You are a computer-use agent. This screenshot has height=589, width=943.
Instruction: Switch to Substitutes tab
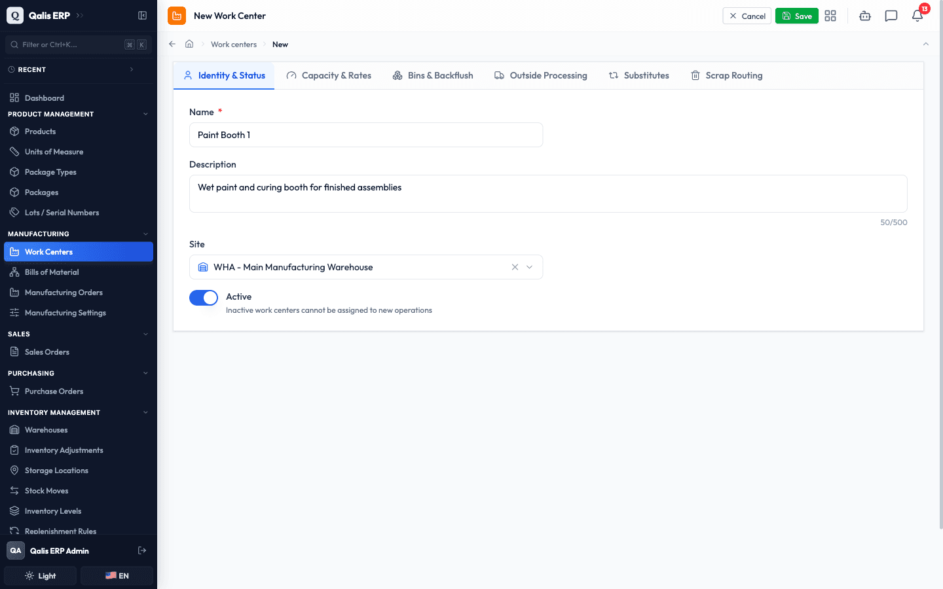click(639, 76)
